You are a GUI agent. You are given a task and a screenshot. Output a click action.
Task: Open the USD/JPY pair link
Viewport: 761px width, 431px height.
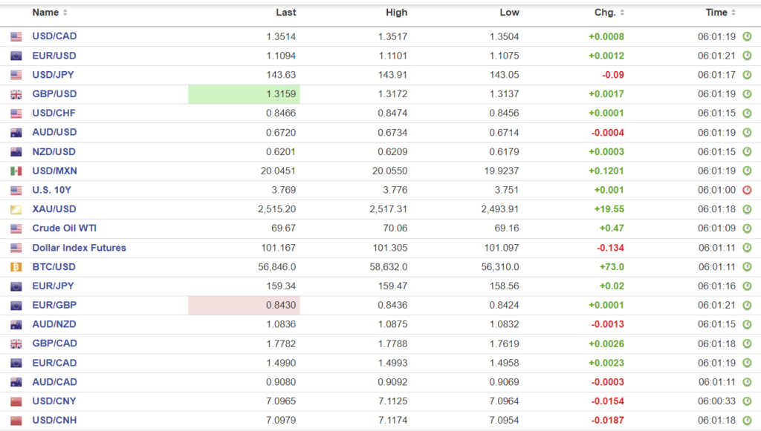[x=53, y=75]
